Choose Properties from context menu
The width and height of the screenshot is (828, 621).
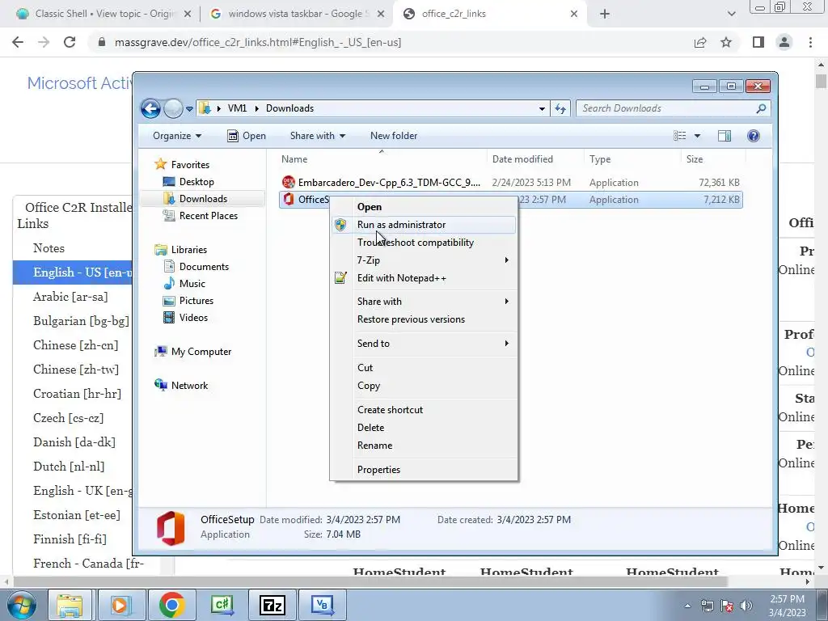pos(424,470)
